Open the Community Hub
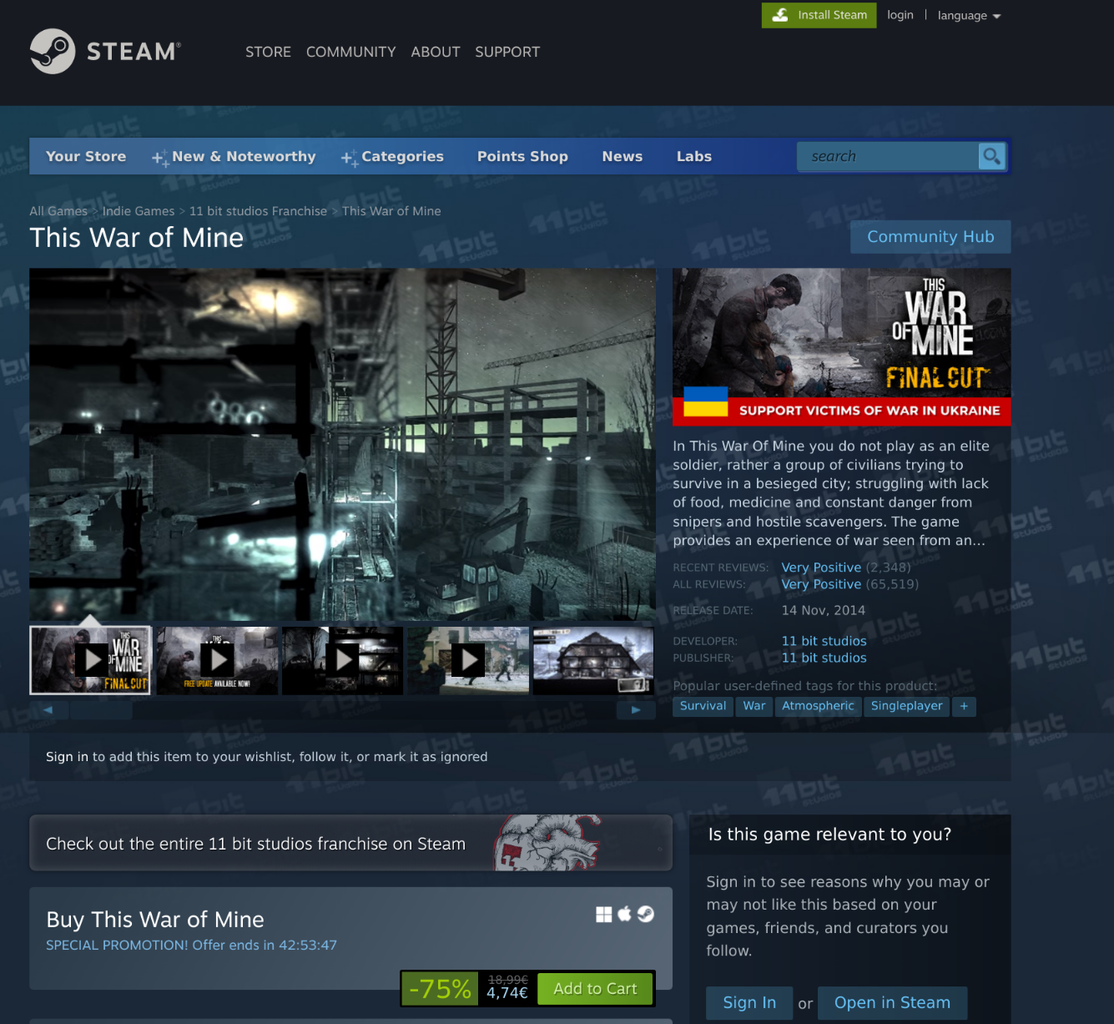1114x1024 pixels. (930, 237)
